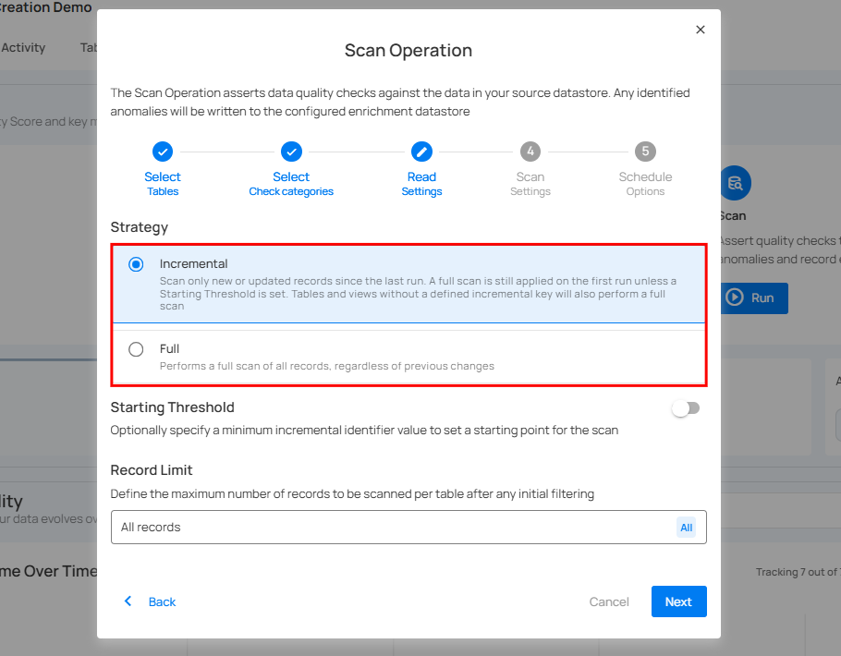Click the Scan magnifier icon behind dialog
841x656 pixels.
click(736, 183)
